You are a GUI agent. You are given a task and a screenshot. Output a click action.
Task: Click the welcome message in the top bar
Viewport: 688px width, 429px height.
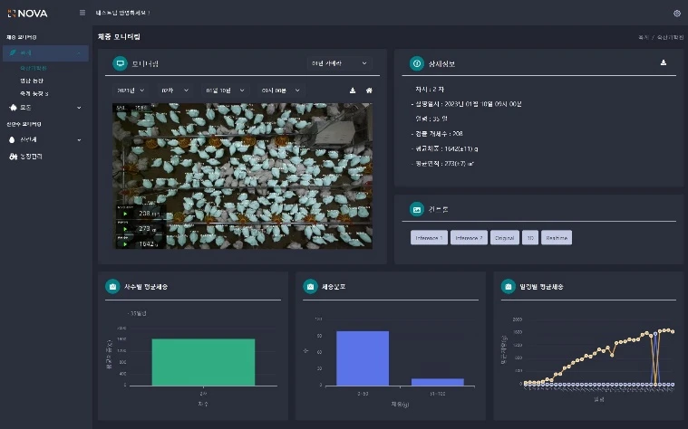(123, 13)
